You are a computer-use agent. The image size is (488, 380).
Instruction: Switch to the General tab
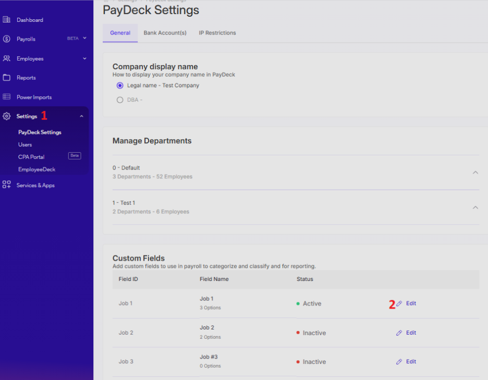120,33
